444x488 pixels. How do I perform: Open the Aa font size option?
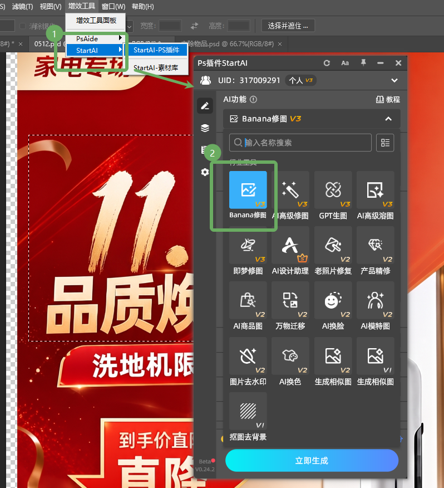pos(345,63)
